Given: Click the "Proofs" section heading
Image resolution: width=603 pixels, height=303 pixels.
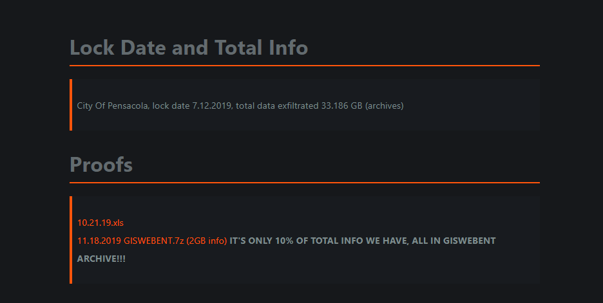Looking at the screenshot, I should pos(101,165).
